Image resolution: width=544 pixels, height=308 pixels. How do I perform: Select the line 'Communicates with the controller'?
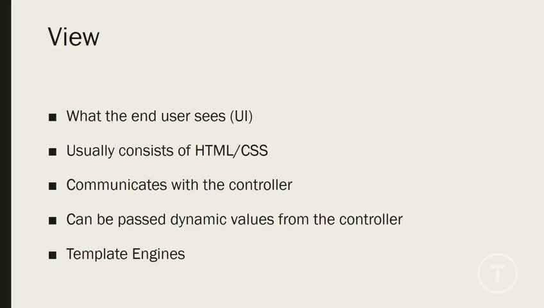tap(179, 185)
